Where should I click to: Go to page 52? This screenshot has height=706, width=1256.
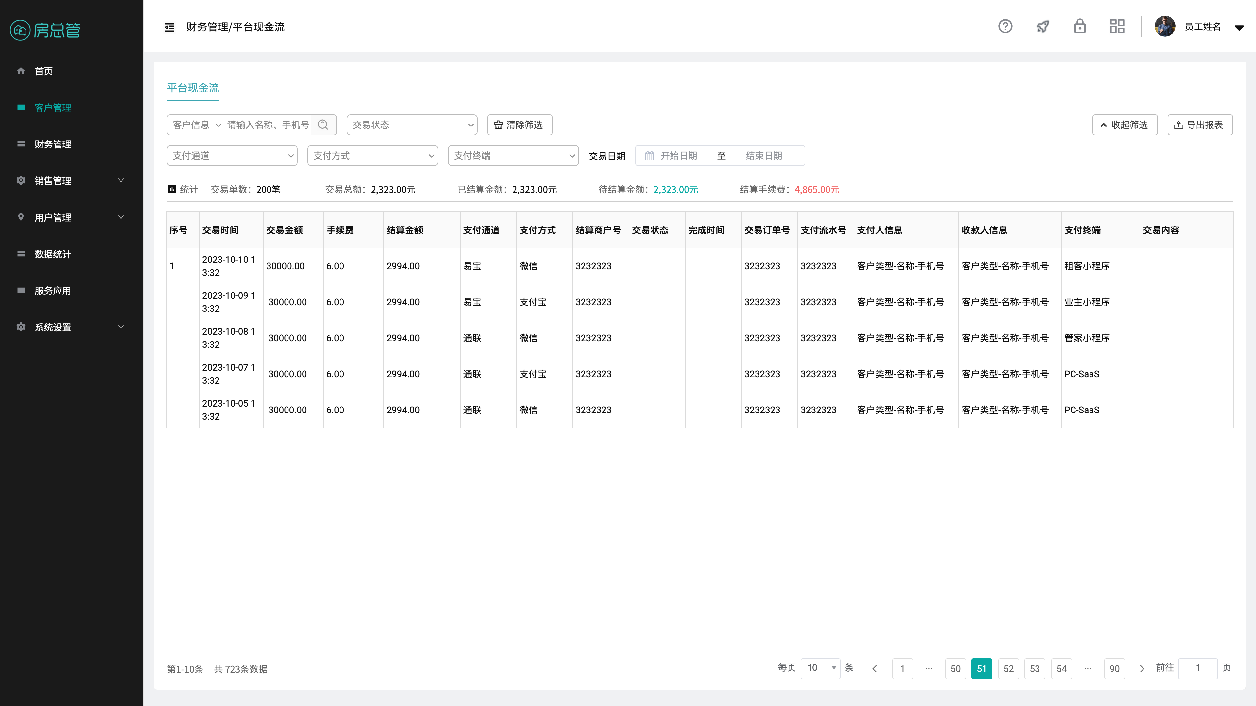click(x=1009, y=668)
